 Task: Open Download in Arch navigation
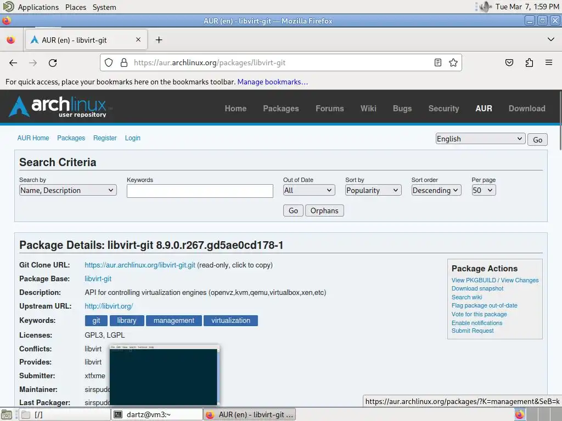(x=527, y=109)
